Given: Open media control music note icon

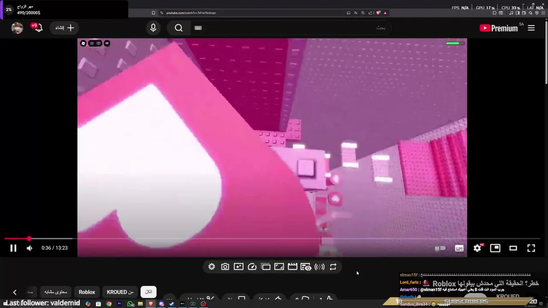Looking at the screenshot, I should (x=511, y=13).
